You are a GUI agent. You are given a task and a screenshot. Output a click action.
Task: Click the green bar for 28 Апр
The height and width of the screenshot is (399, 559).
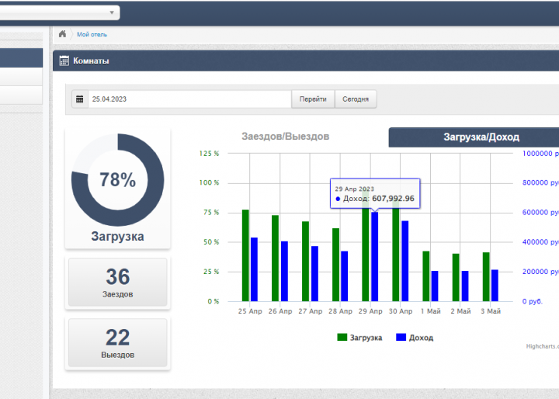[x=336, y=265]
